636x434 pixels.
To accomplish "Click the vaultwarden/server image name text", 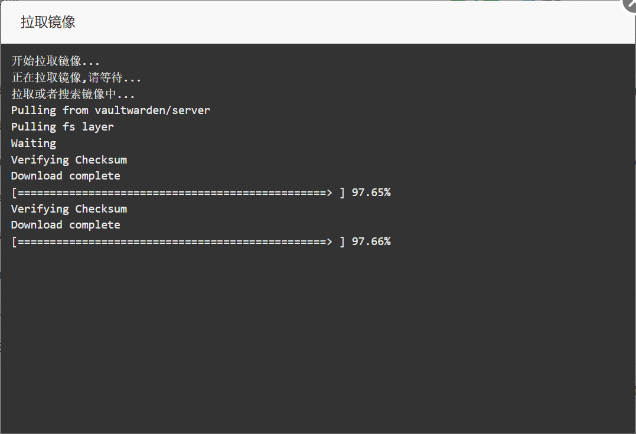I will click(x=152, y=110).
